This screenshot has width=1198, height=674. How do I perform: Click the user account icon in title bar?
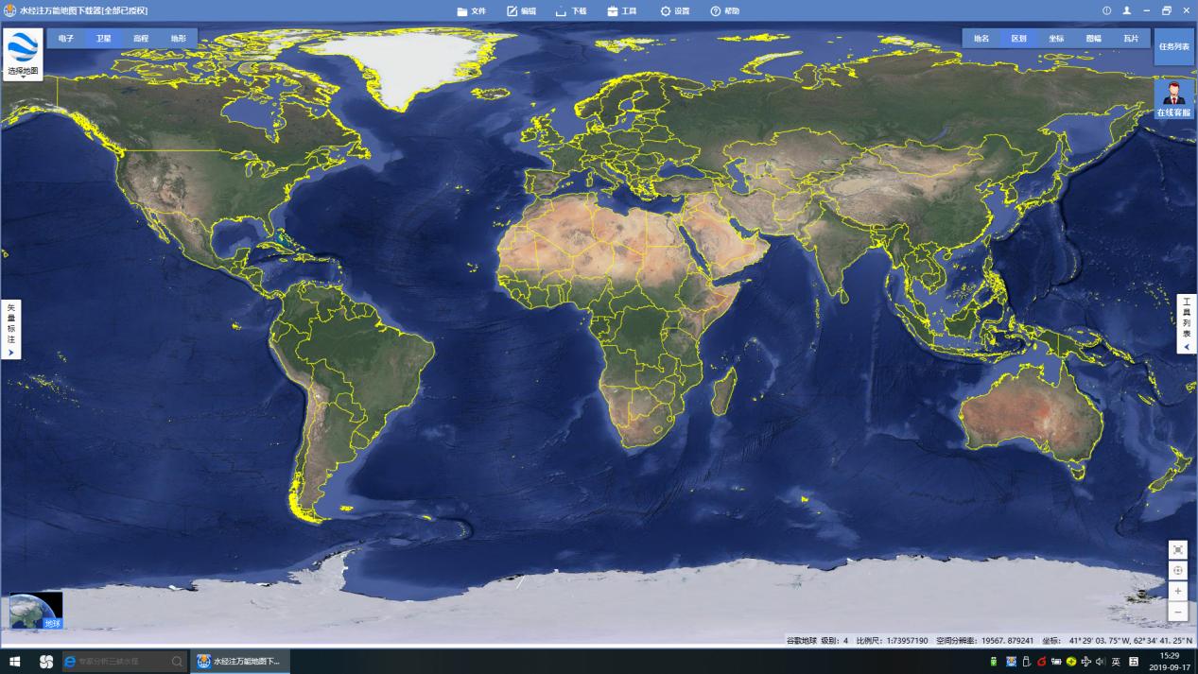click(x=1127, y=10)
